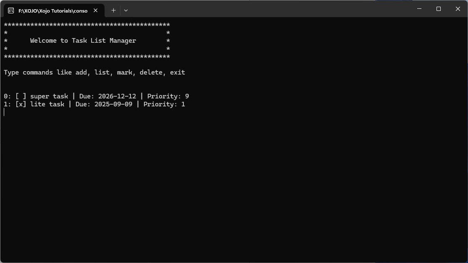
Task: Click the task index '0:' label
Action: click(6, 96)
